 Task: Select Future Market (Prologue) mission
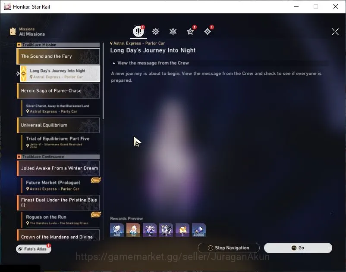tap(60, 185)
